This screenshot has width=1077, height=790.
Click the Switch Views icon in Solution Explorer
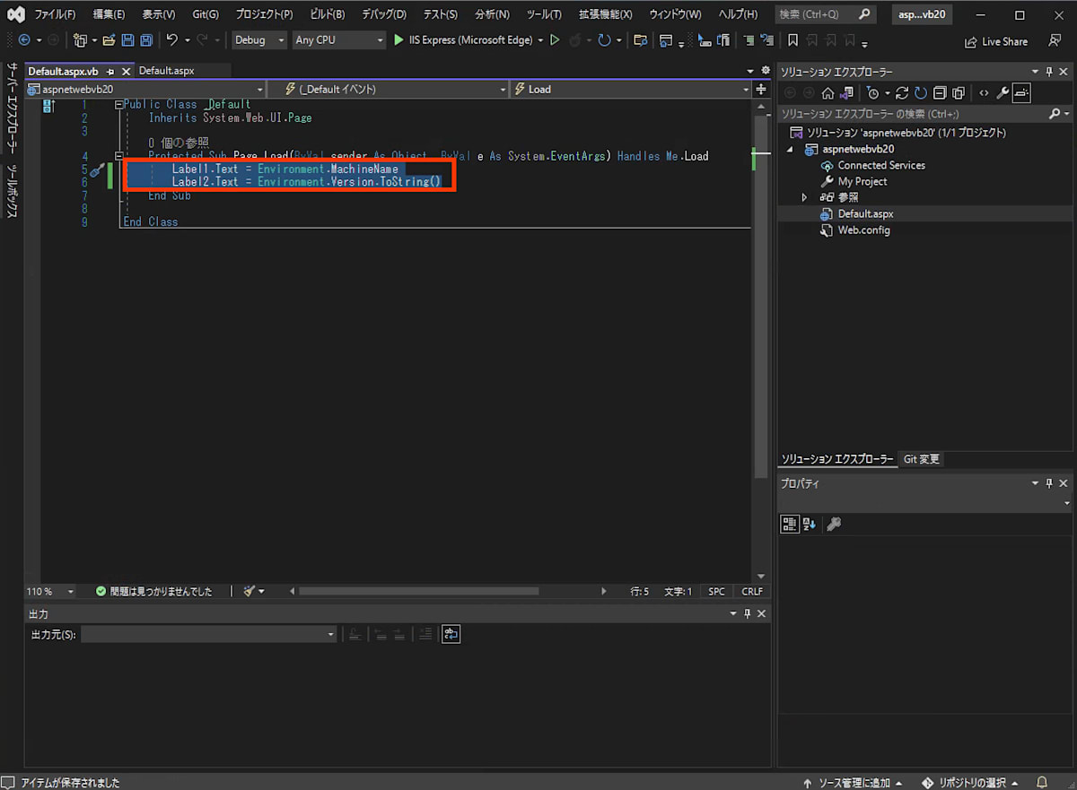[x=846, y=92]
